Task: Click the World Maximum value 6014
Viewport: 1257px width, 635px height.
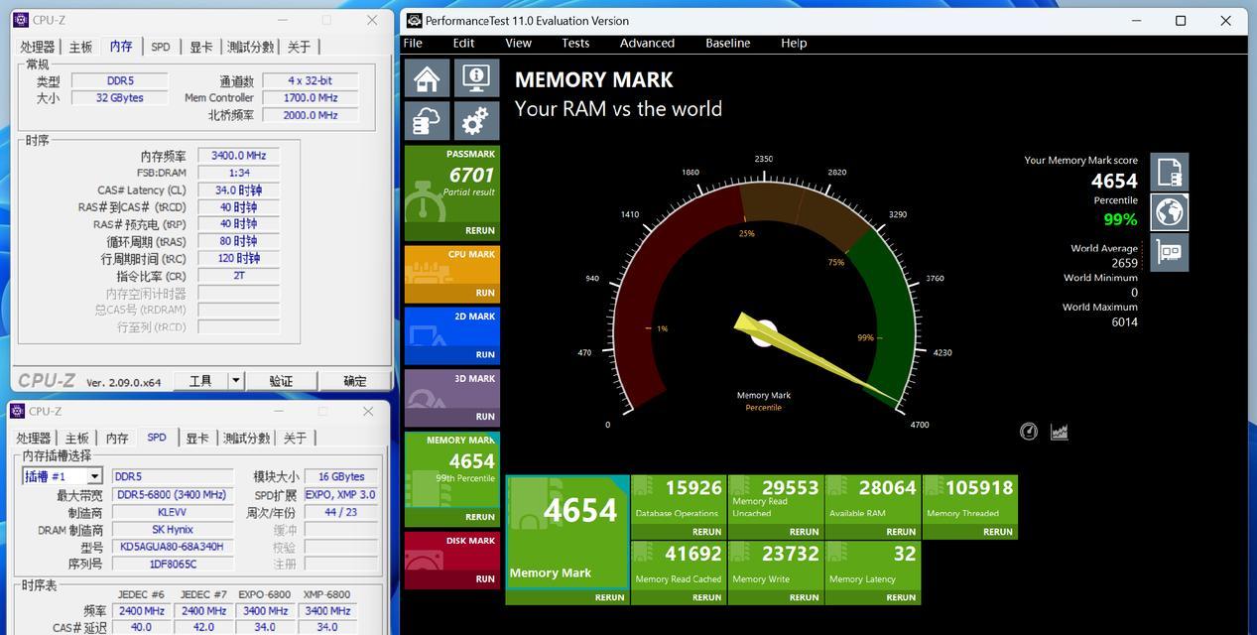Action: point(1124,321)
